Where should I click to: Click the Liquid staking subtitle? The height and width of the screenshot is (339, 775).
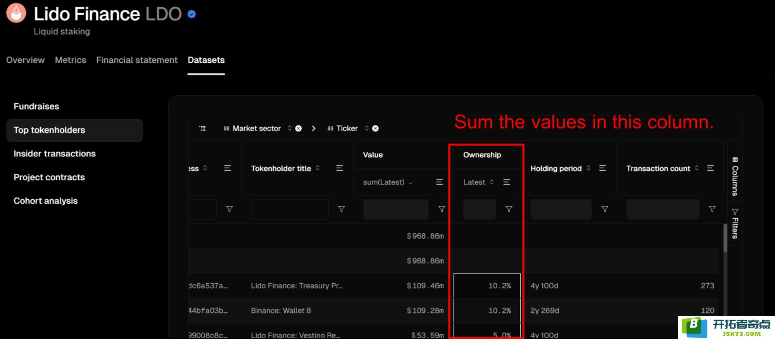click(x=62, y=31)
